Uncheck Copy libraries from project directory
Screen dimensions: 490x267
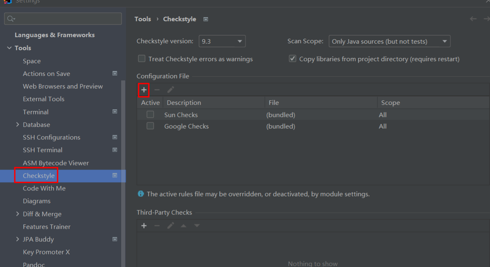tap(292, 59)
